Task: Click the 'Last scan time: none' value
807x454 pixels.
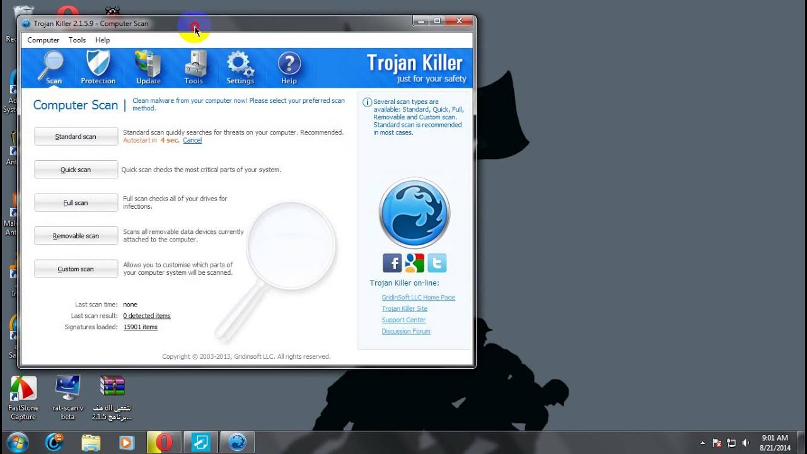Action: tap(130, 305)
